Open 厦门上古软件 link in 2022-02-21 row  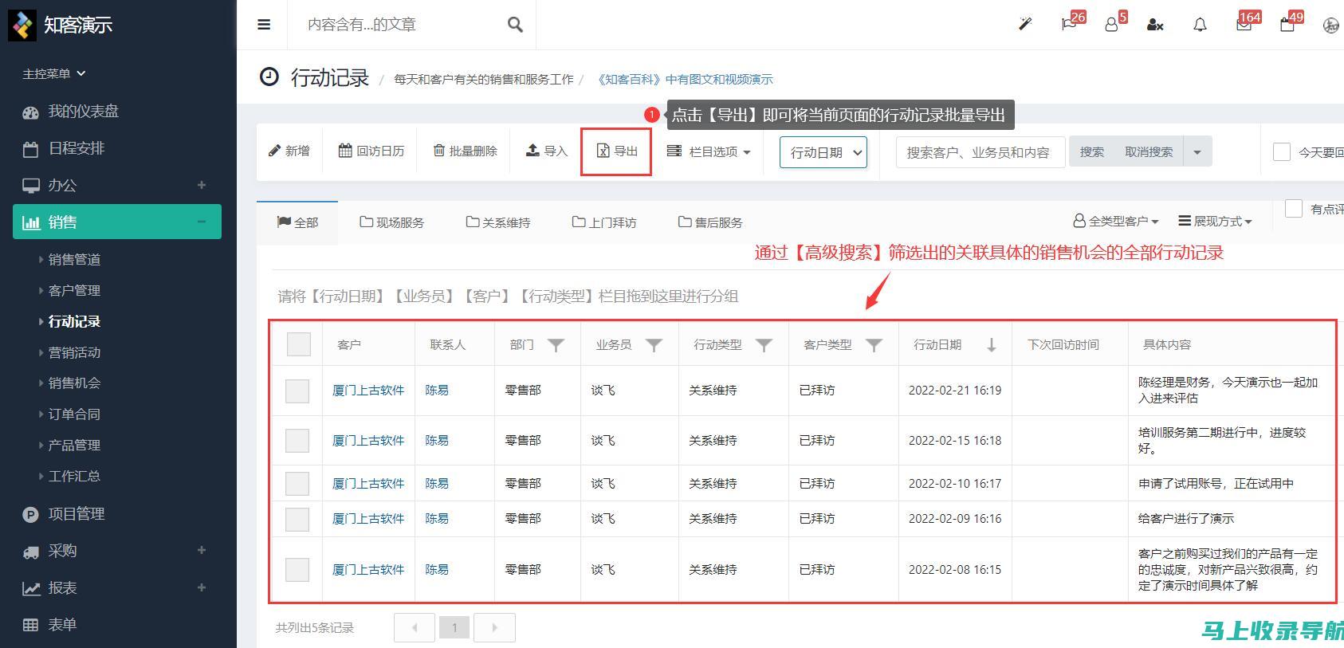368,391
